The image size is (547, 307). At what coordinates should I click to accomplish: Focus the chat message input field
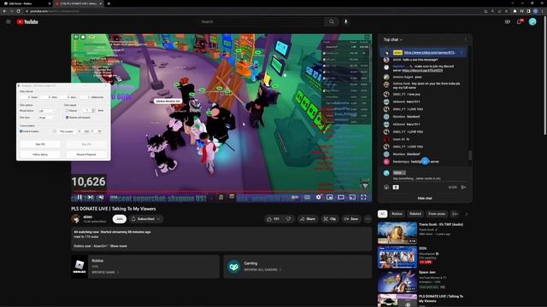(x=429, y=178)
